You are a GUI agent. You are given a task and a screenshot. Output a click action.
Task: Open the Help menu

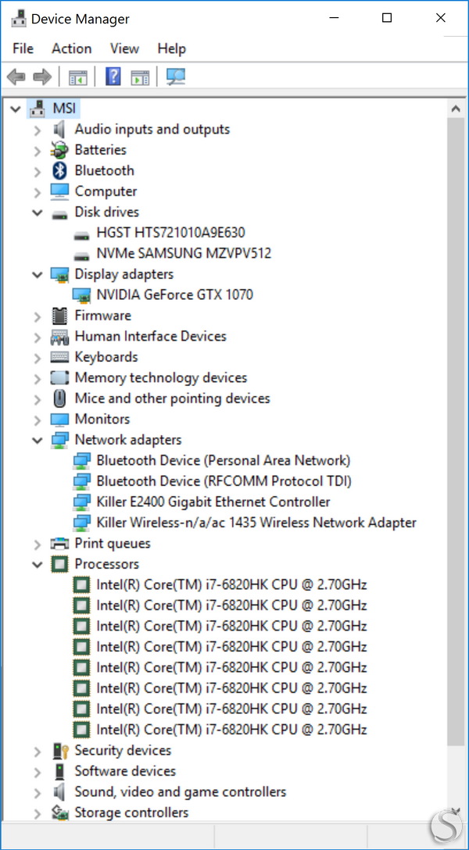[171, 48]
